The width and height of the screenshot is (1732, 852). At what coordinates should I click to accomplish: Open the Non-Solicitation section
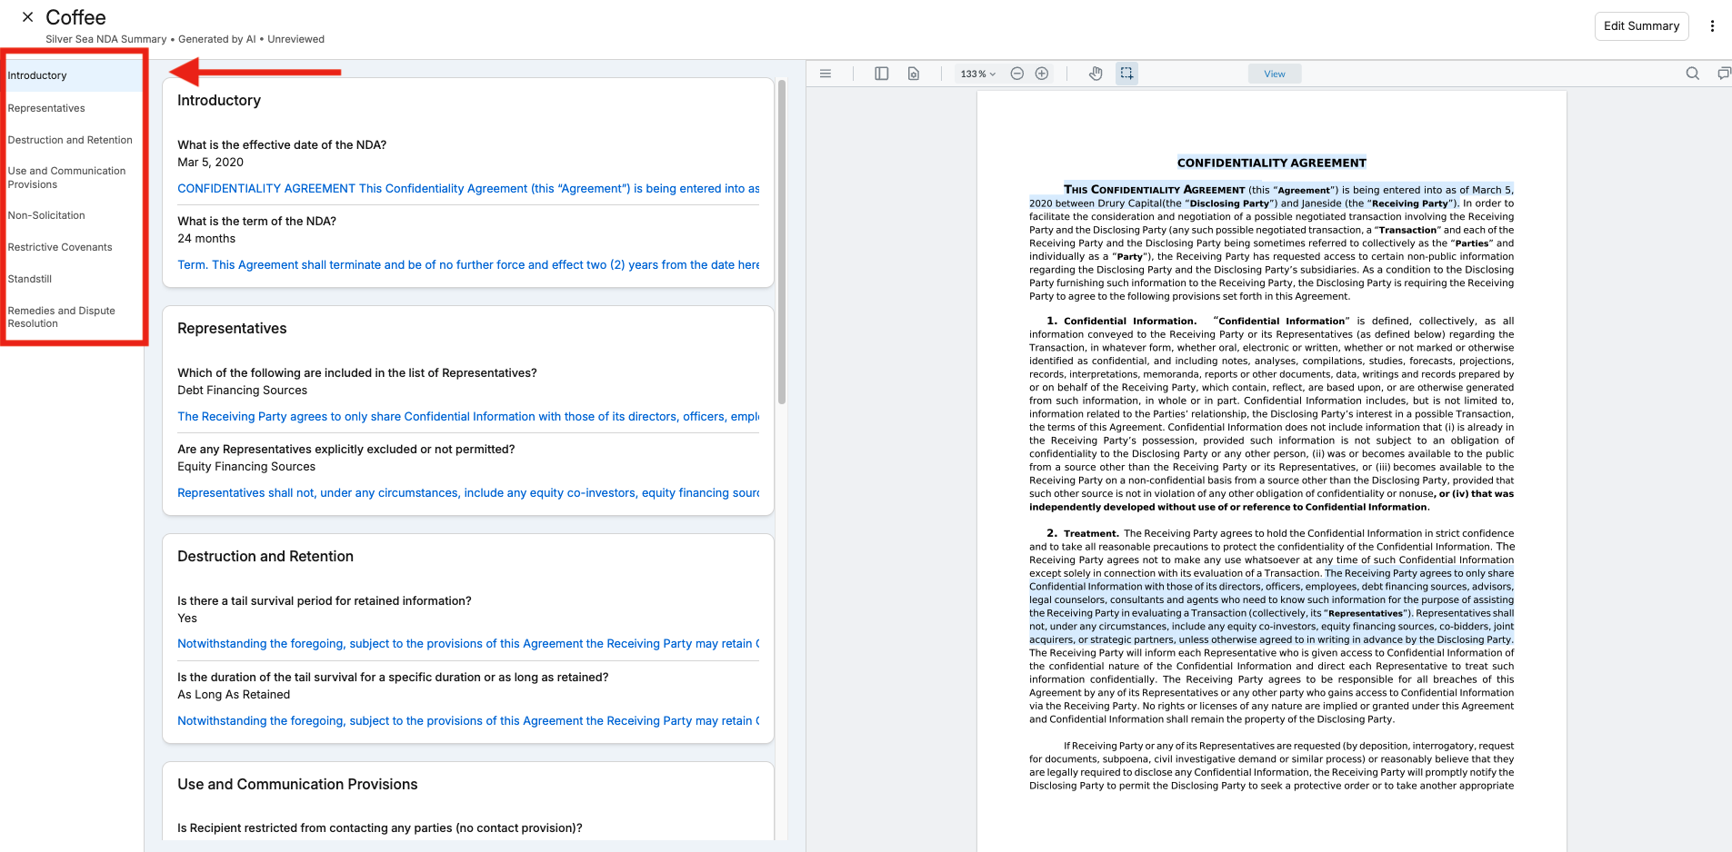coord(46,215)
